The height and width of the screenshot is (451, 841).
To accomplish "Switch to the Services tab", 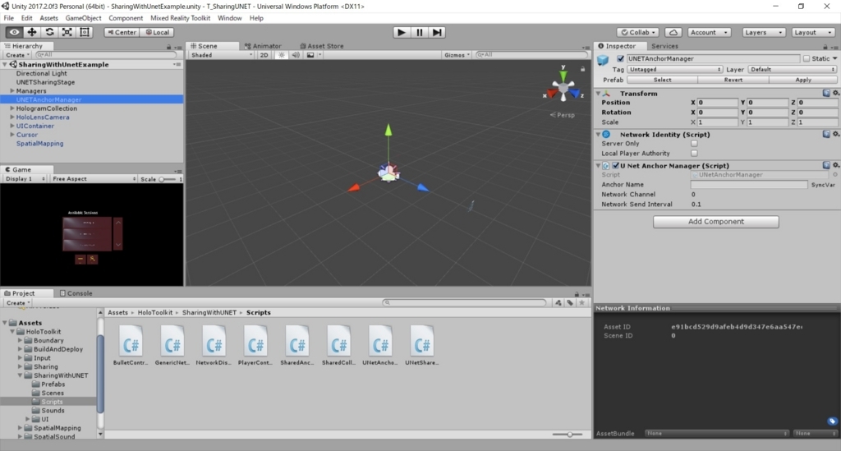I will pyautogui.click(x=664, y=46).
